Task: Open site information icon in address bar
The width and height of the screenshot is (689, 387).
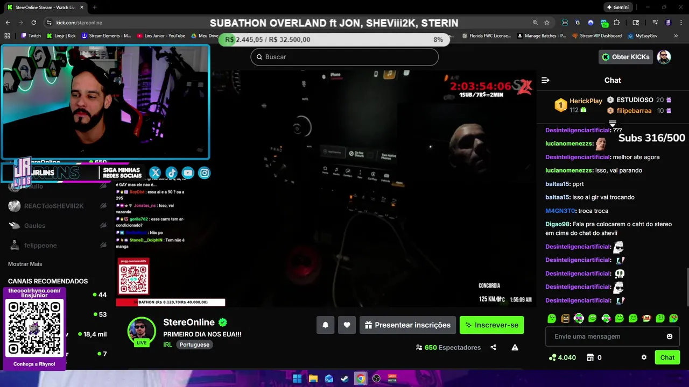Action: (49, 23)
